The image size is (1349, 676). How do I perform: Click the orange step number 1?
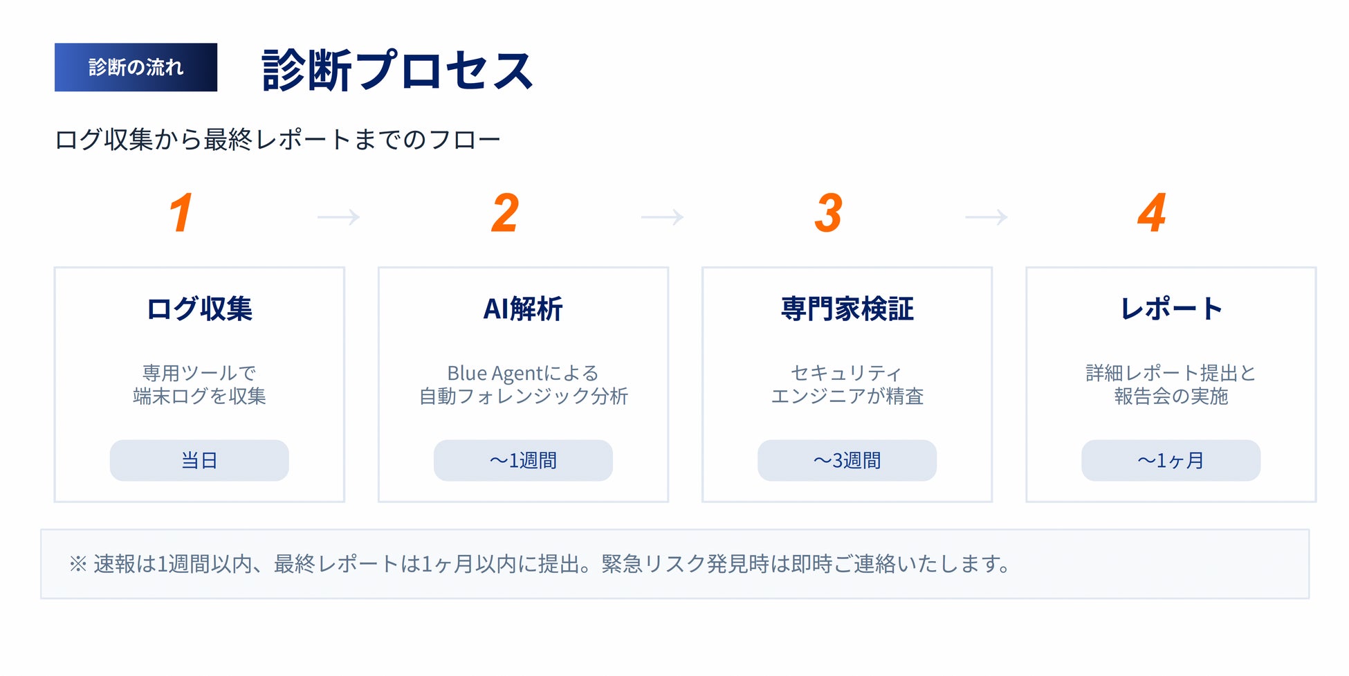tap(181, 213)
